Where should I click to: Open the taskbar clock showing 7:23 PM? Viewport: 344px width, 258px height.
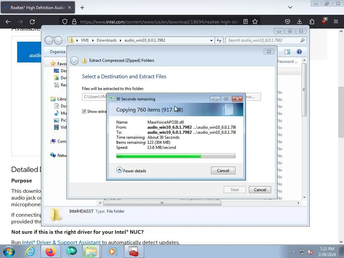(327, 251)
